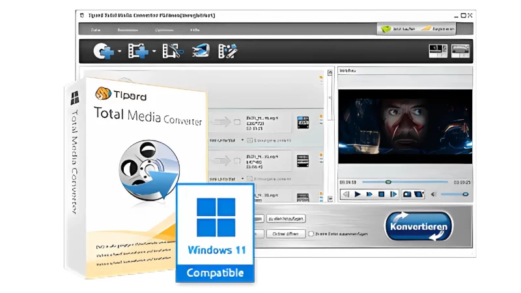Click the volume slider handle
The image size is (521, 293).
coord(466,194)
